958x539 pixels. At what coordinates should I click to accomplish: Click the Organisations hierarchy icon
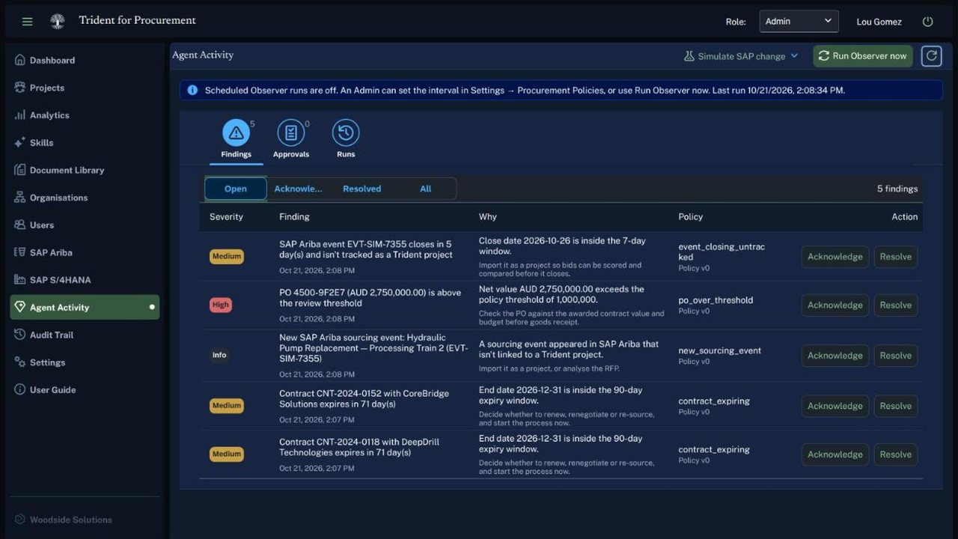(20, 198)
